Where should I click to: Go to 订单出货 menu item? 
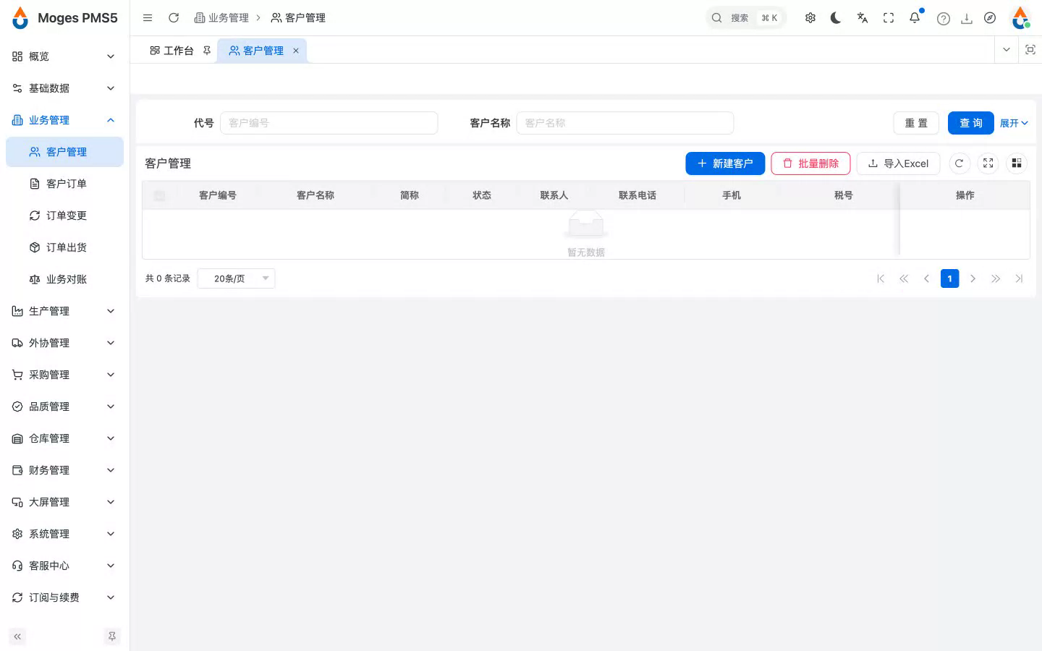pos(65,247)
